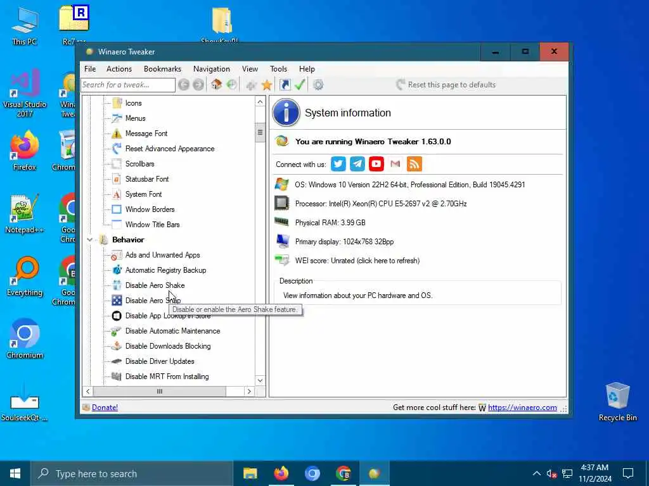Select the Notepad++ desktop icon

pyautogui.click(x=25, y=214)
